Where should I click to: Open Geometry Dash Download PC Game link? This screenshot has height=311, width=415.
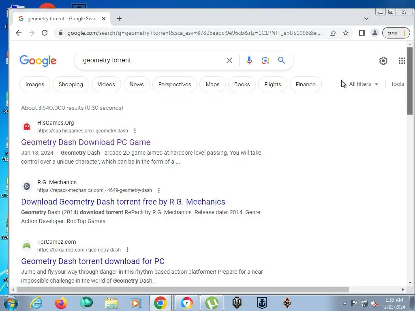click(86, 142)
